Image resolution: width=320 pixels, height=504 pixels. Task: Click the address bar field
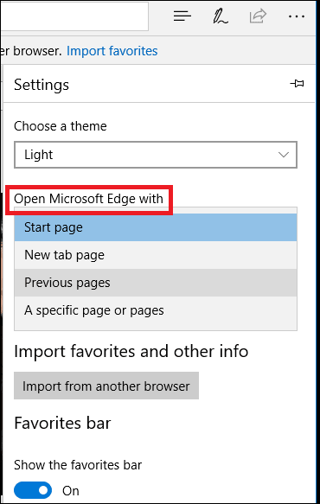tap(74, 16)
